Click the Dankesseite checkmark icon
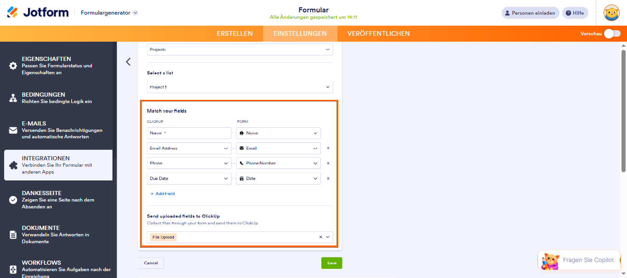Viewport: 627px width, 278px height. point(13,200)
